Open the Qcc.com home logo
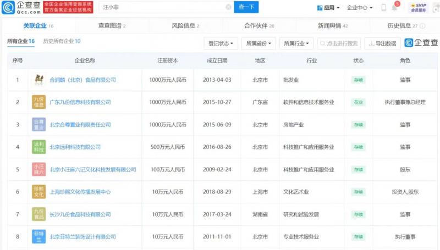 point(21,7)
